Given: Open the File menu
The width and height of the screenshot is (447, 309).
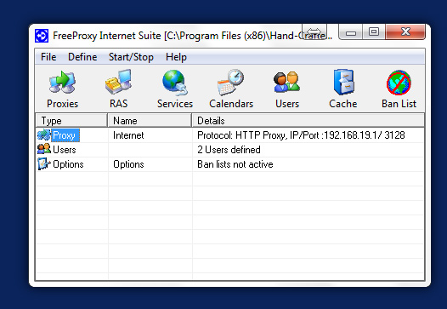Looking at the screenshot, I should pyautogui.click(x=48, y=57).
